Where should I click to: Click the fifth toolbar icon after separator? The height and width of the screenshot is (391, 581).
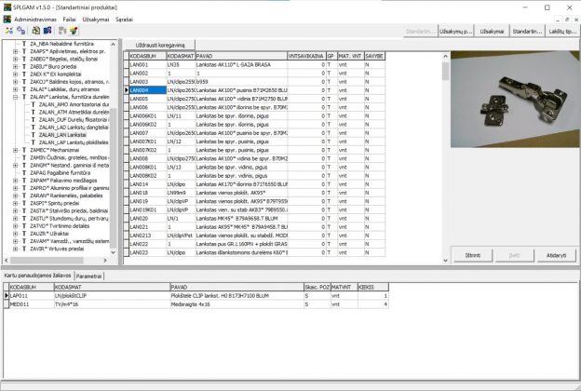(x=61, y=32)
